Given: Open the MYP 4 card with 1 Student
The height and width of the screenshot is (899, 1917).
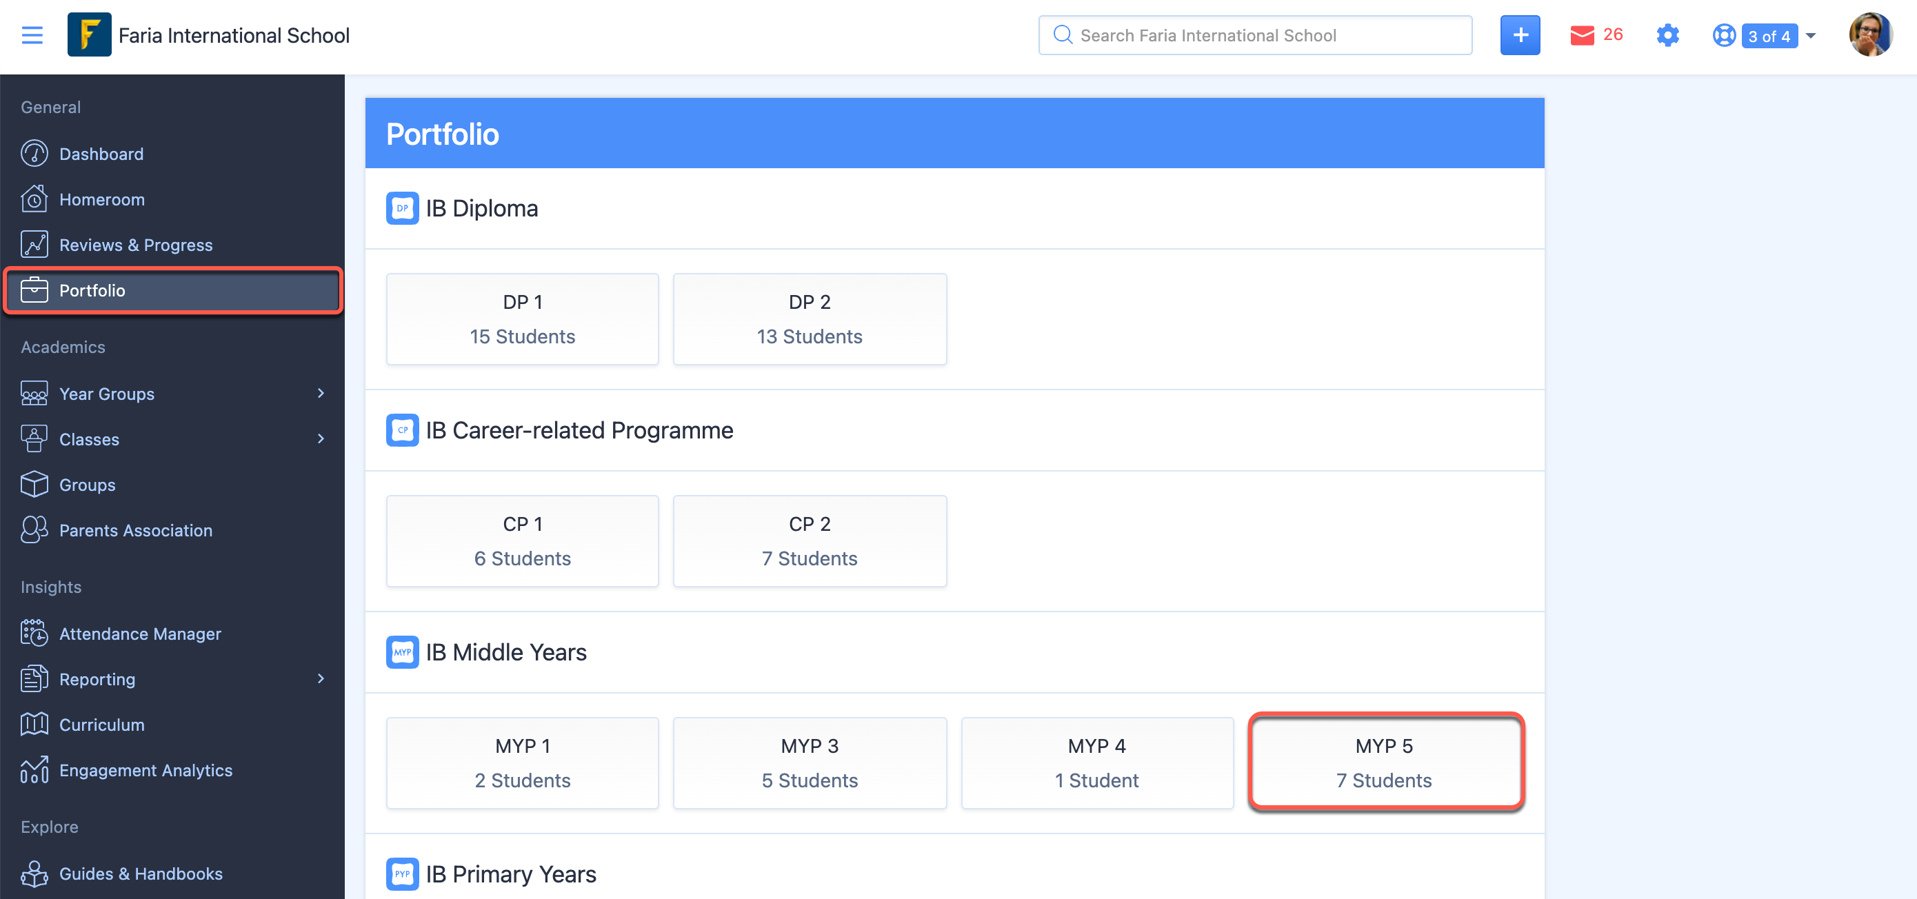Looking at the screenshot, I should coord(1097,762).
